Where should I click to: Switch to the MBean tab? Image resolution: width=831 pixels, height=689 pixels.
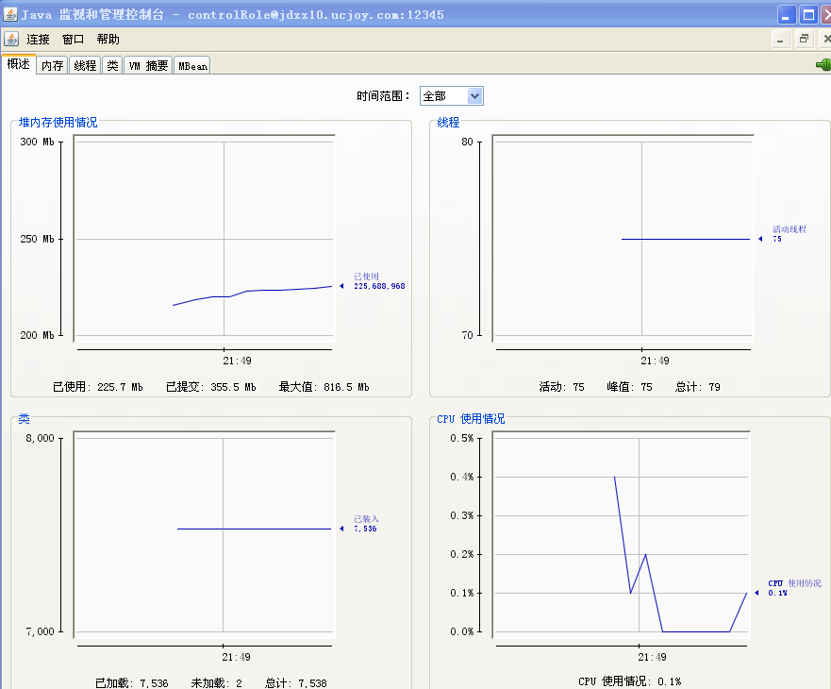tap(192, 65)
